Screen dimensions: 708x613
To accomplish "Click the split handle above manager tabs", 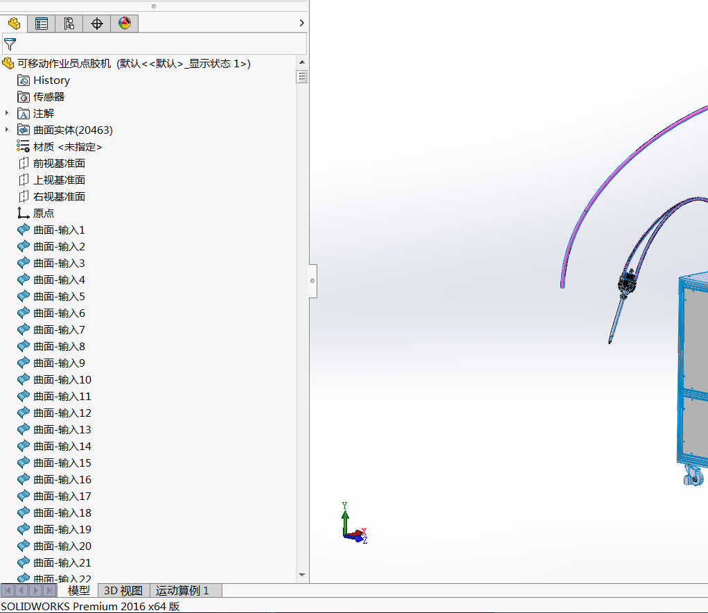I will tap(154, 6).
